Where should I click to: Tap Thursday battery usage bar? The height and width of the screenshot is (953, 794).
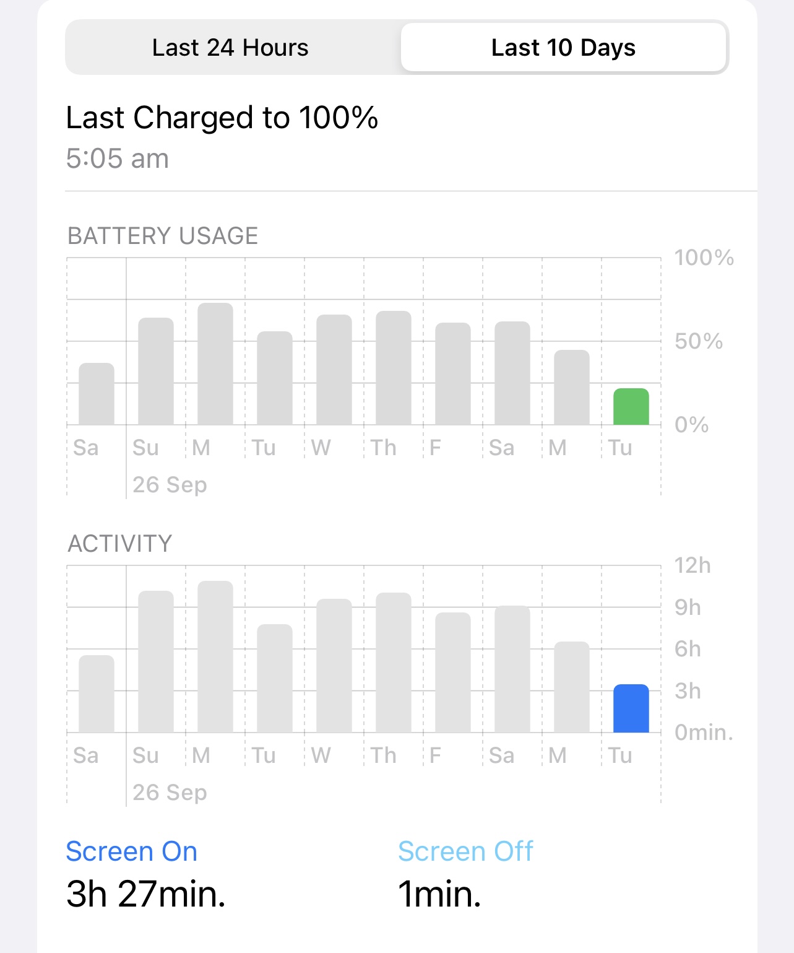click(394, 368)
